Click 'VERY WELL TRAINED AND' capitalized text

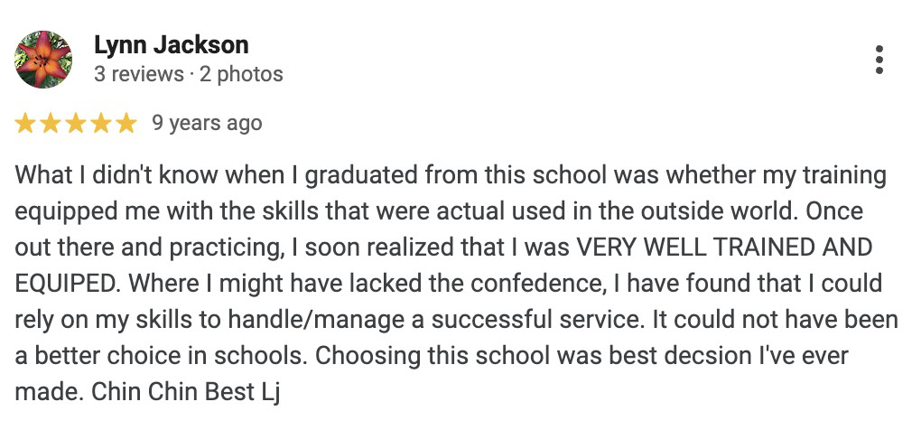click(723, 248)
